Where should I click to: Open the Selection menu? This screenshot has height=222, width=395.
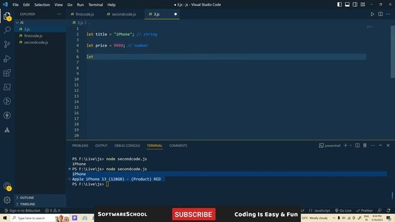(42, 4)
